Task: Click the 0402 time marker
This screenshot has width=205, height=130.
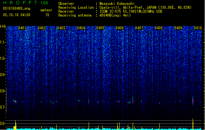Action: [x=42, y=28]
